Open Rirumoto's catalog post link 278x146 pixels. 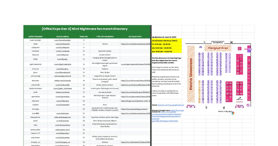click(x=135, y=81)
